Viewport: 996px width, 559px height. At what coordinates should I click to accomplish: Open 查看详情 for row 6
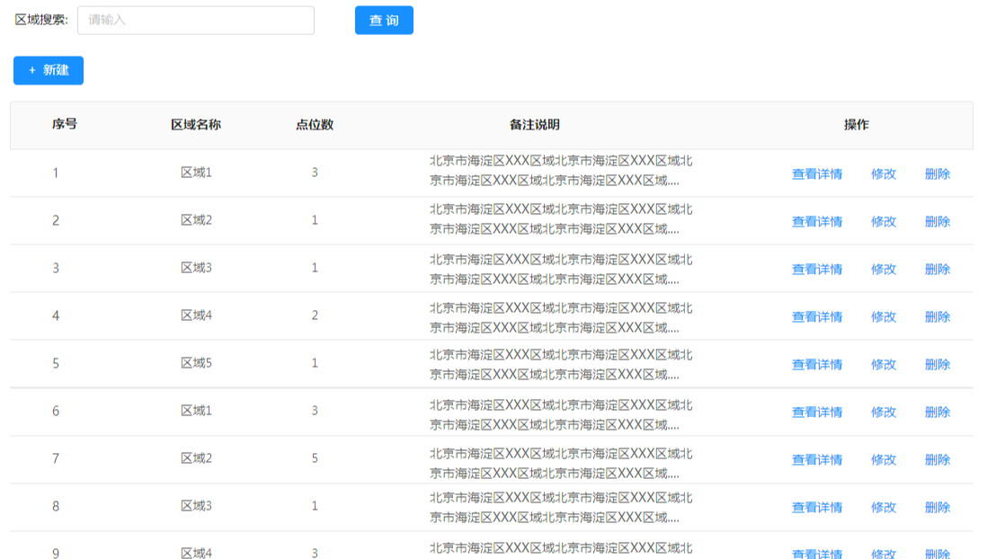[816, 413]
